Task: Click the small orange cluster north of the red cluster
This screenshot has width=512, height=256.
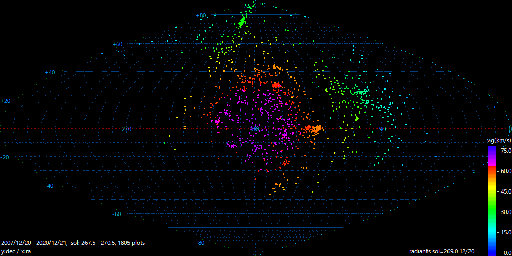Action: tap(277, 67)
